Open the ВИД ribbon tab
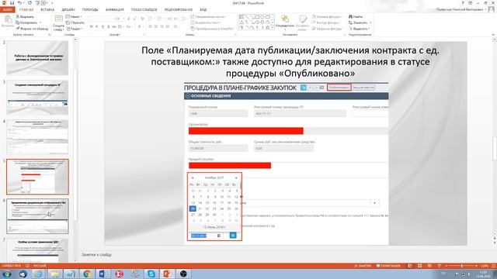 pos(203,9)
